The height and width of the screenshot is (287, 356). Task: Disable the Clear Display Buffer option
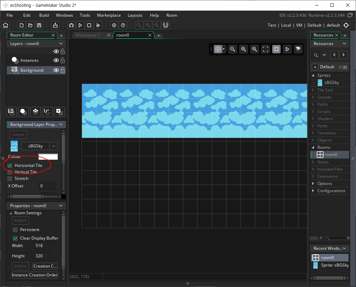(x=15, y=238)
